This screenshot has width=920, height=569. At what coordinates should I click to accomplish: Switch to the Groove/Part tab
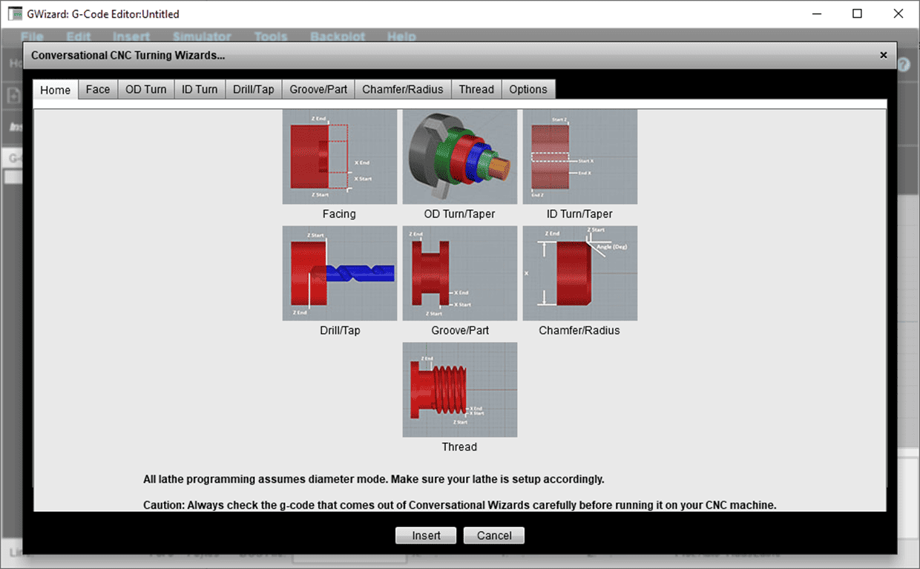coord(318,89)
